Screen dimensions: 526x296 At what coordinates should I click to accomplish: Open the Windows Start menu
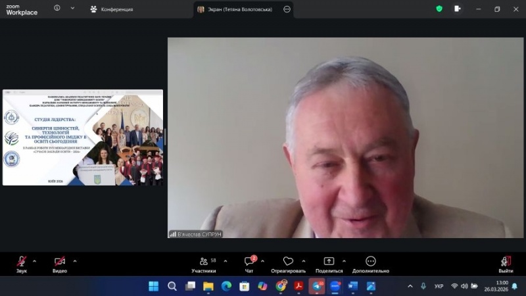pyautogui.click(x=153, y=286)
